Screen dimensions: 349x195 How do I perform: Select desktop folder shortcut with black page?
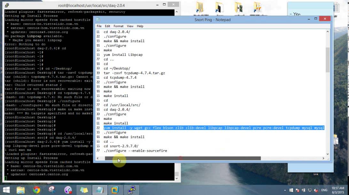coord(220,8)
